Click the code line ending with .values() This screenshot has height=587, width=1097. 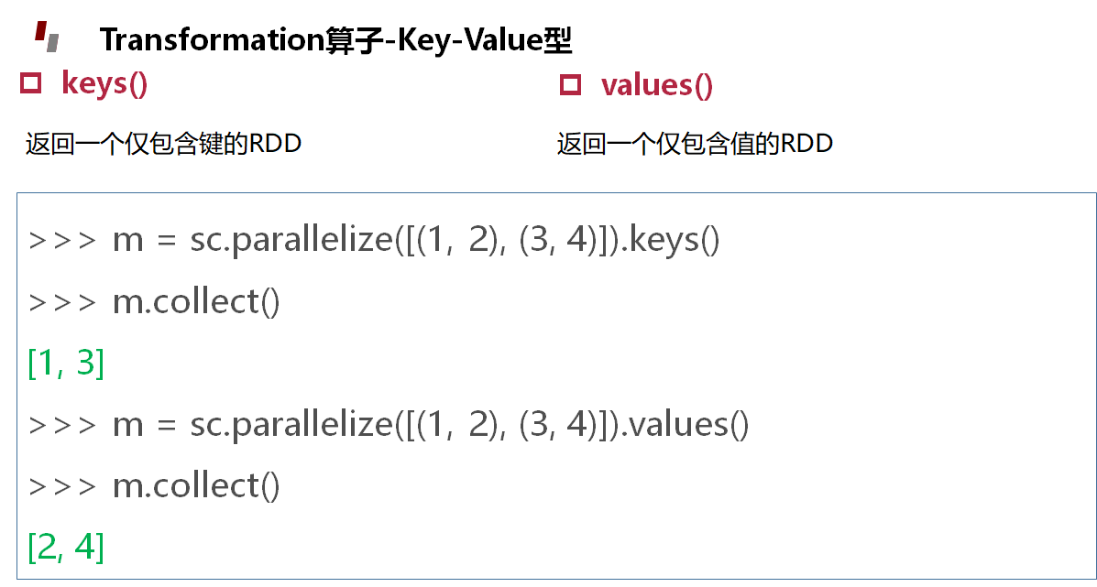(x=389, y=426)
